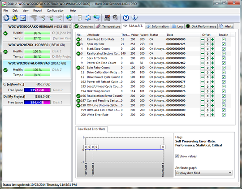
Task: Click green check icon of WDC WD20EZRX disk
Action: pos(5,52)
